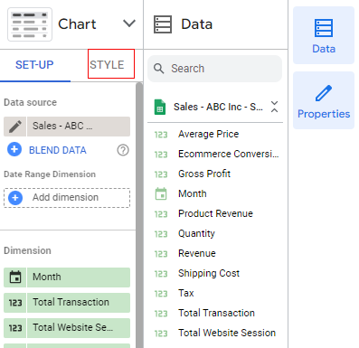Select the Month dimension chip
This screenshot has height=348, width=359.
tap(79, 277)
